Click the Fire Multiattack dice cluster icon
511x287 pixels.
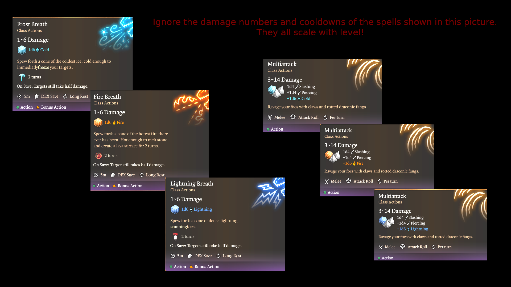point(332,157)
